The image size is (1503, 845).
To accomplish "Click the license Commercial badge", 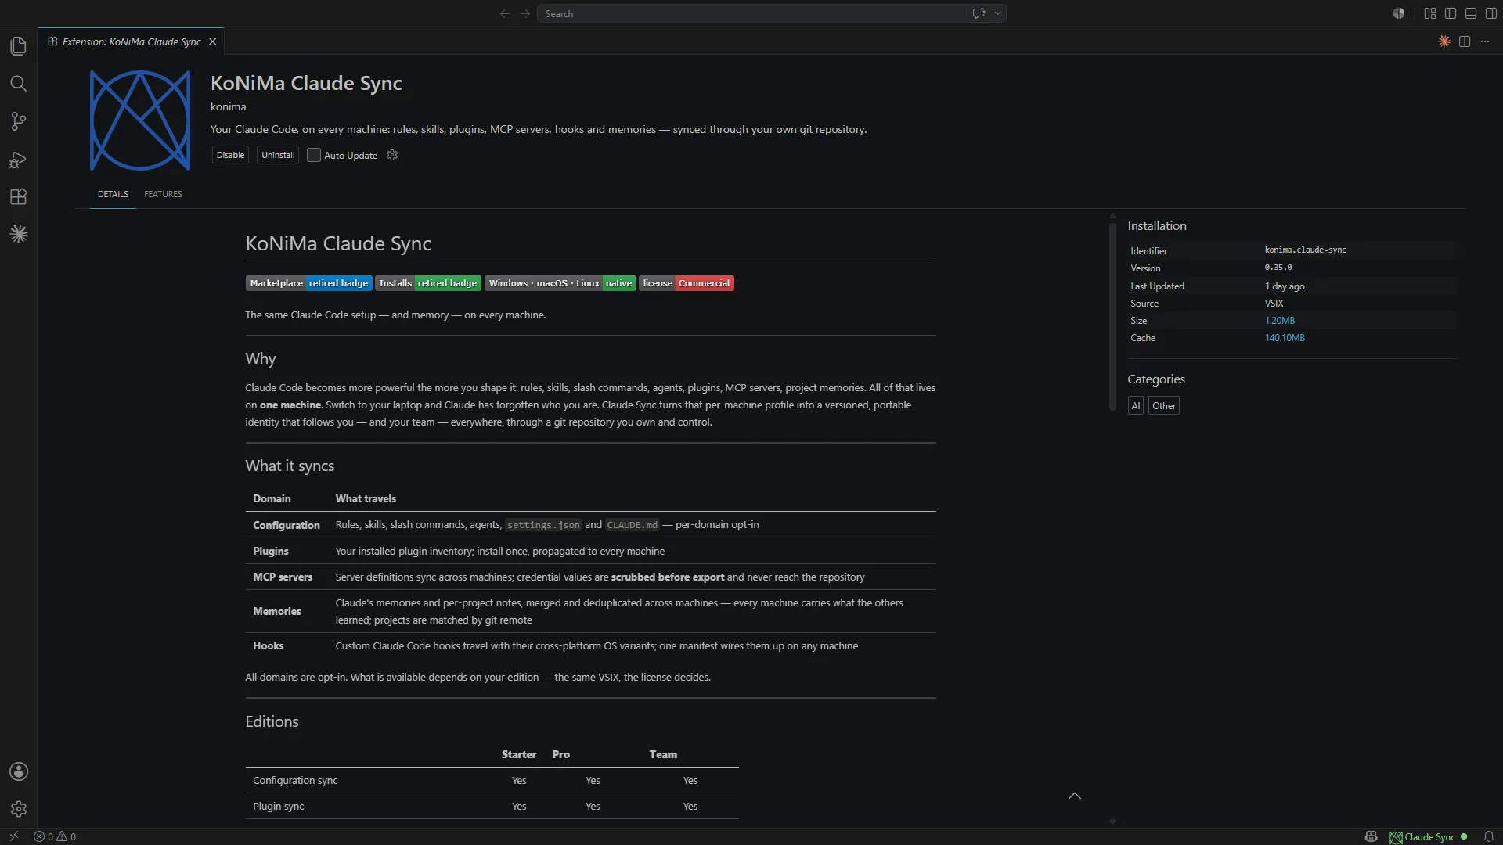I will point(686,283).
